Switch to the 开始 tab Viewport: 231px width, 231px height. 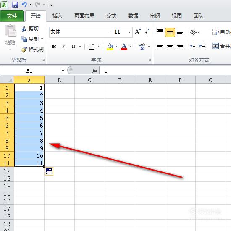36,16
